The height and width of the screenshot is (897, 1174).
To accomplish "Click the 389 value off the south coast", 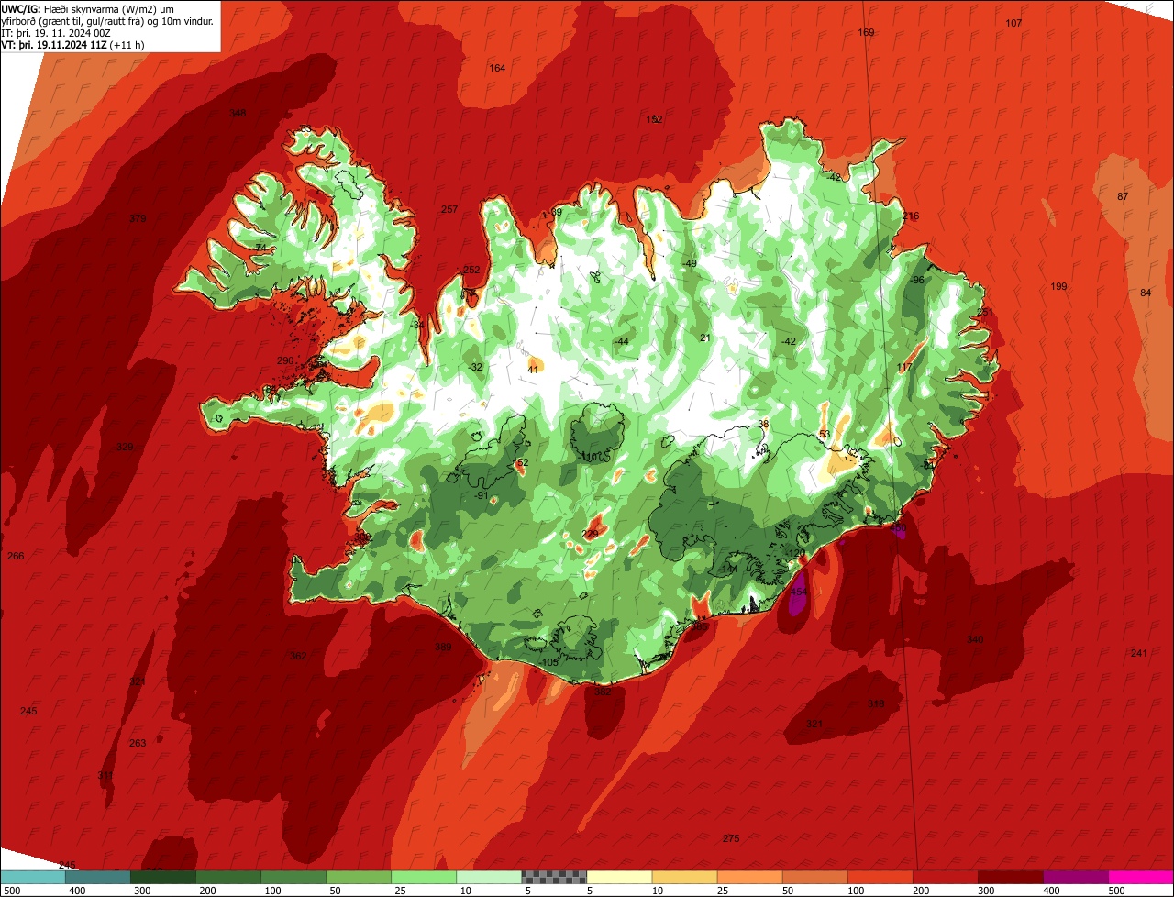I will 443,648.
